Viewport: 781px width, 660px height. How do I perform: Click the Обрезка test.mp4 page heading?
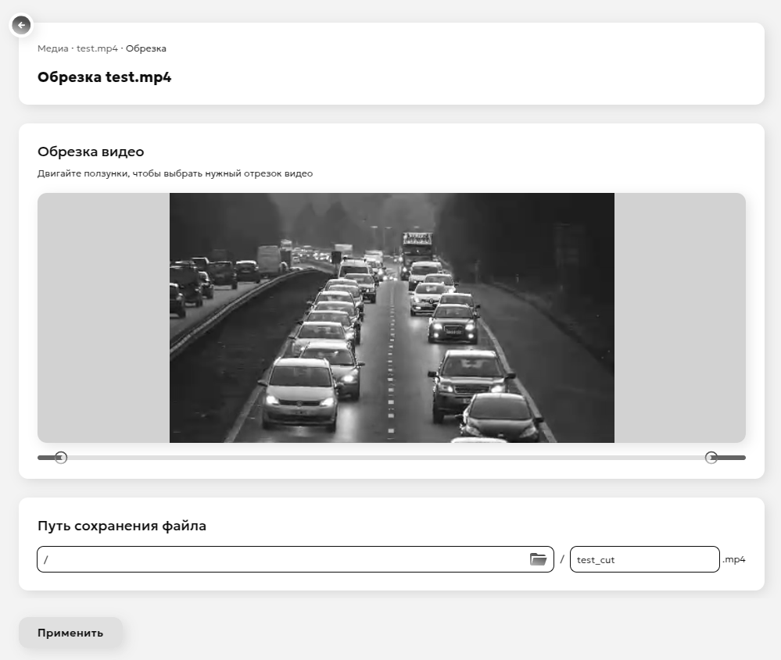[x=104, y=77]
